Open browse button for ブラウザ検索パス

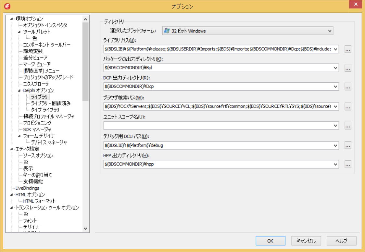pyautogui.click(x=348, y=107)
